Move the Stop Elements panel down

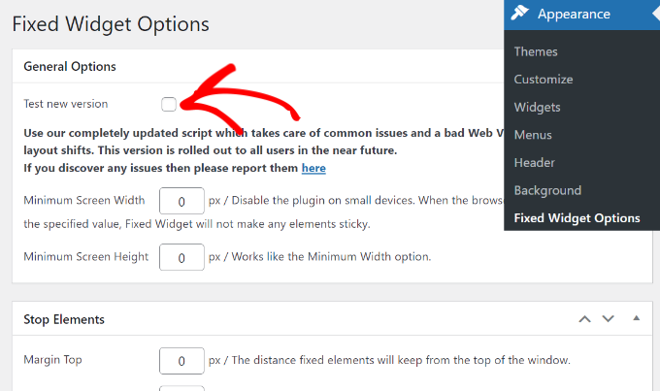(608, 318)
